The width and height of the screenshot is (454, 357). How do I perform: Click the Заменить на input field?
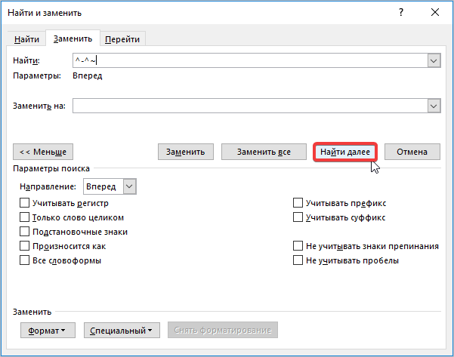click(x=249, y=106)
